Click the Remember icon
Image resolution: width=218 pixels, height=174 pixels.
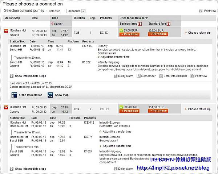coord(139,76)
